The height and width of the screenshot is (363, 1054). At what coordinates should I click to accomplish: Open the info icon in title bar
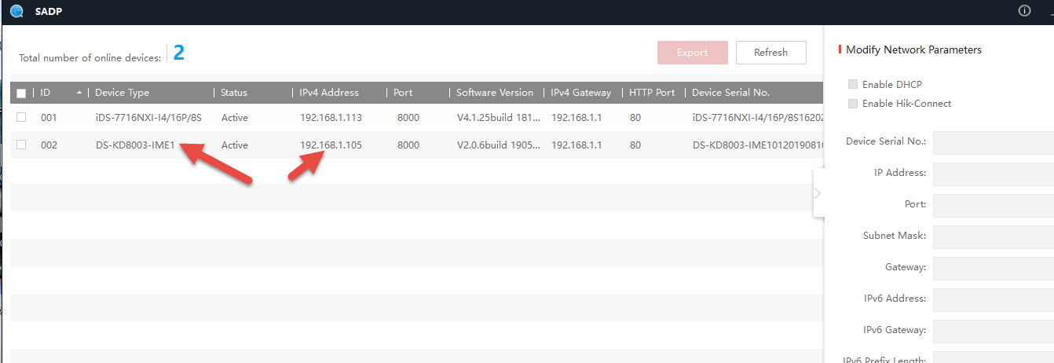1023,11
